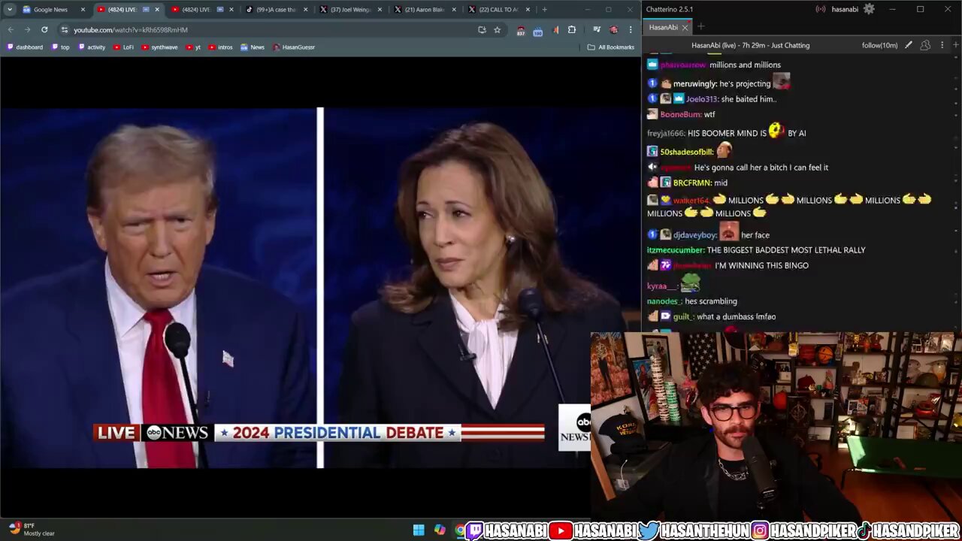Open Chatterino settings gear

click(869, 9)
